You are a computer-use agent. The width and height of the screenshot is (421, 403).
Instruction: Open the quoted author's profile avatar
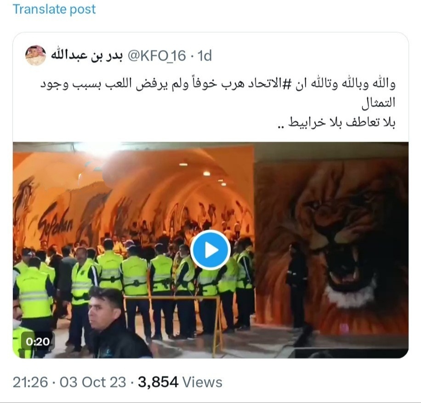click(x=35, y=55)
